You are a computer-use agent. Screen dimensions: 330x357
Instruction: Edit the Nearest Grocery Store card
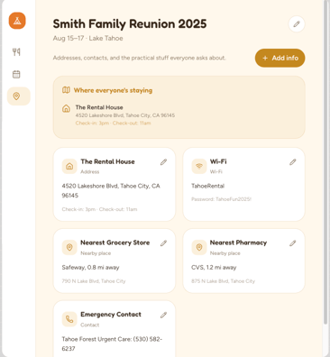pos(163,243)
